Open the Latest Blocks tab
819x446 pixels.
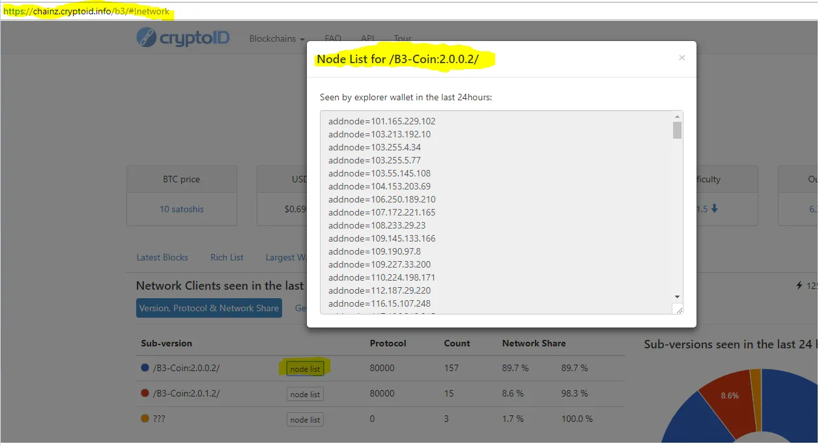pos(162,257)
